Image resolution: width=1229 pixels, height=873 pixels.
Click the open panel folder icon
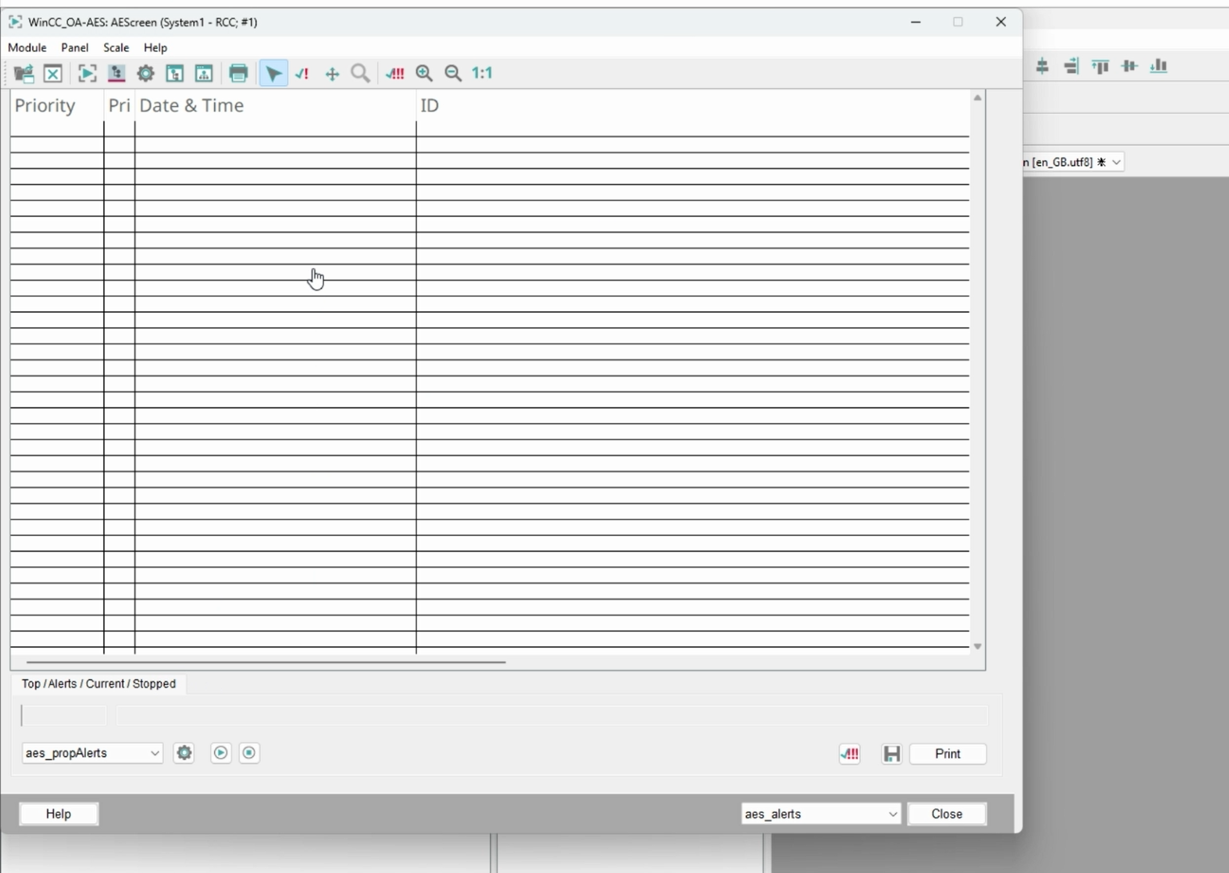coord(24,73)
